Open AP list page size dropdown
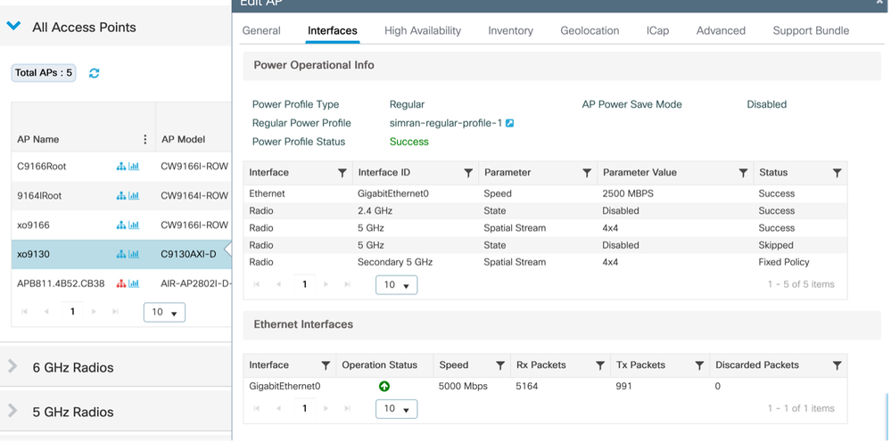This screenshot has height=442, width=891. (x=164, y=312)
